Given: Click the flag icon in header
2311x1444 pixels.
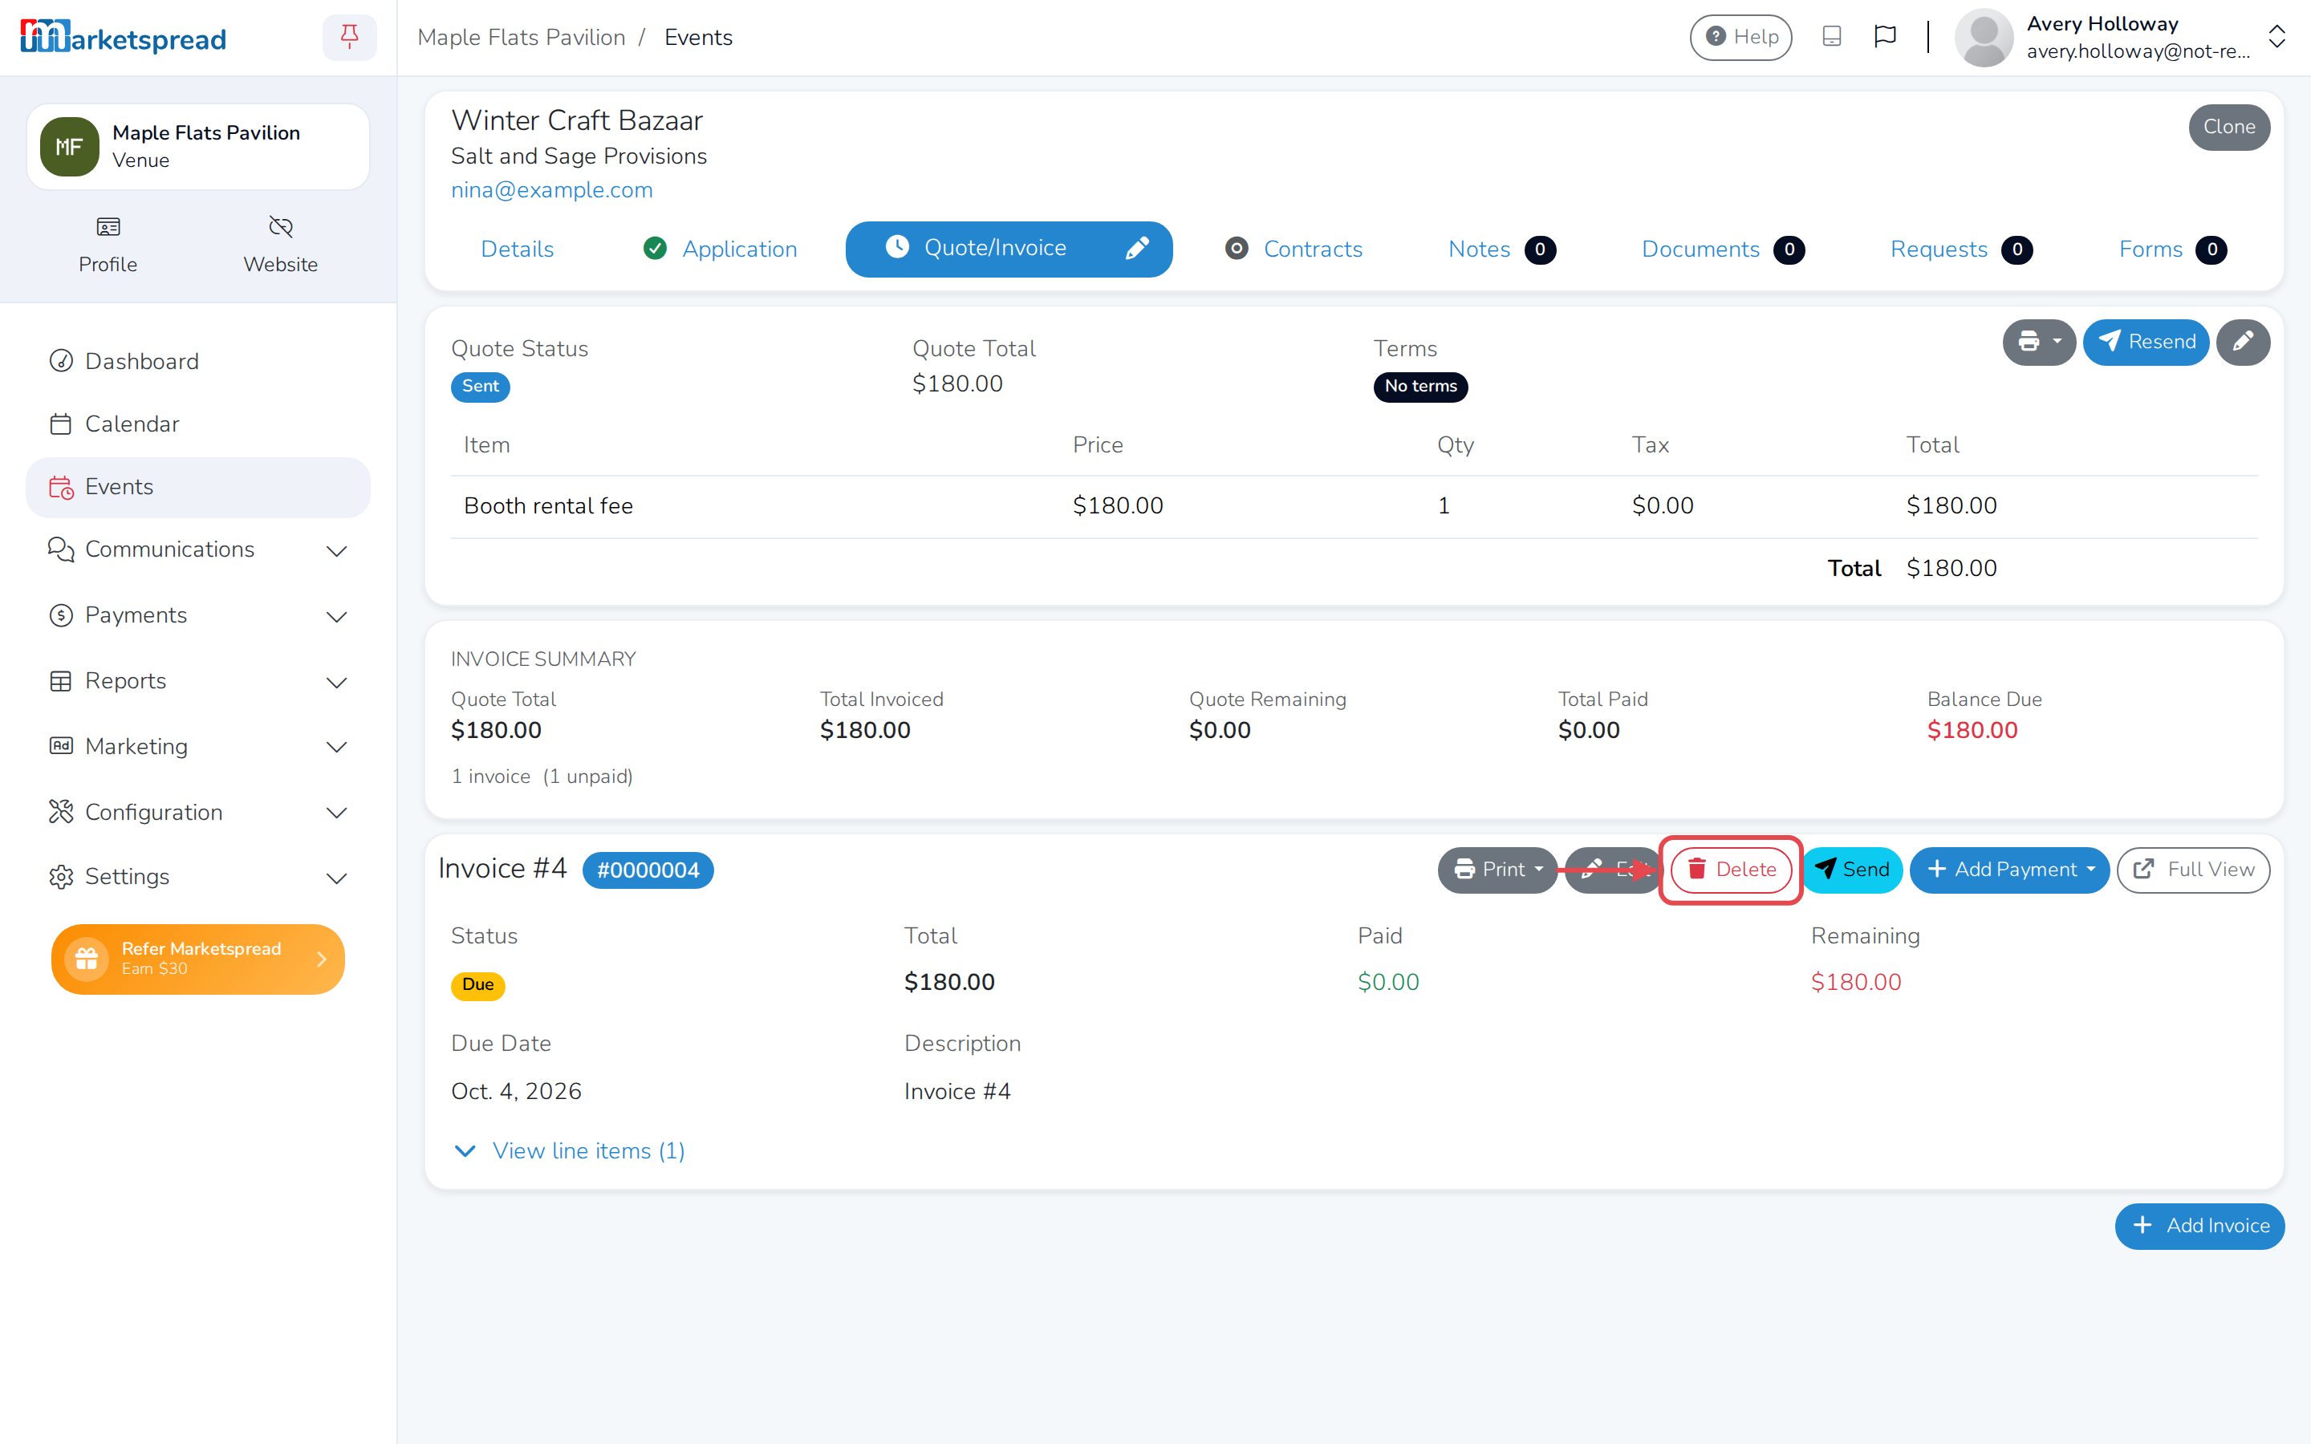Looking at the screenshot, I should pos(1884,37).
